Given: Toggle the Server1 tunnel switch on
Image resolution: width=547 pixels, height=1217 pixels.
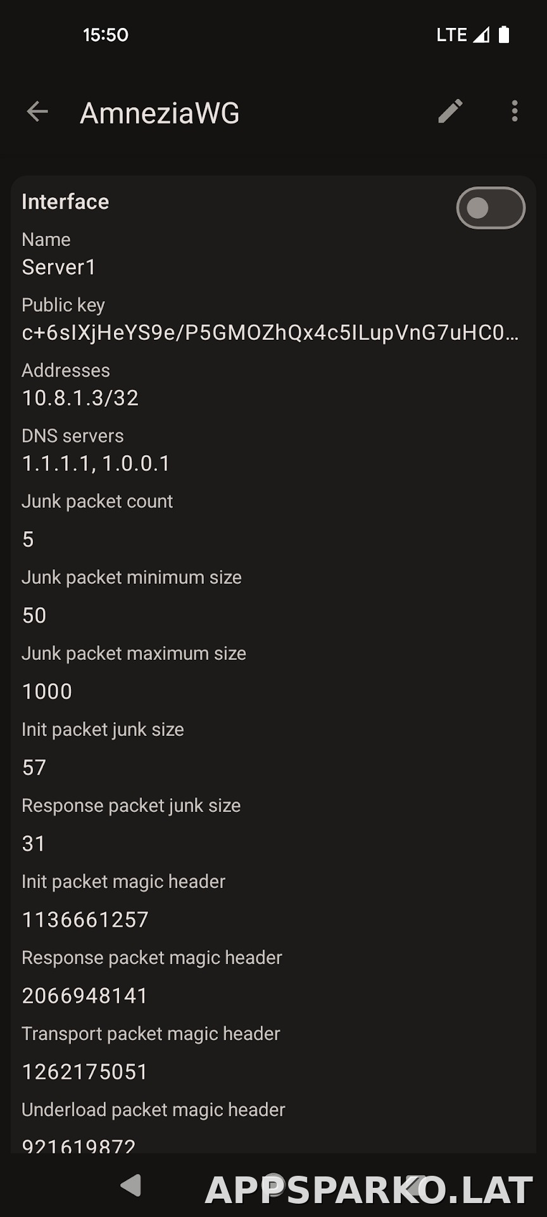Looking at the screenshot, I should point(491,208).
